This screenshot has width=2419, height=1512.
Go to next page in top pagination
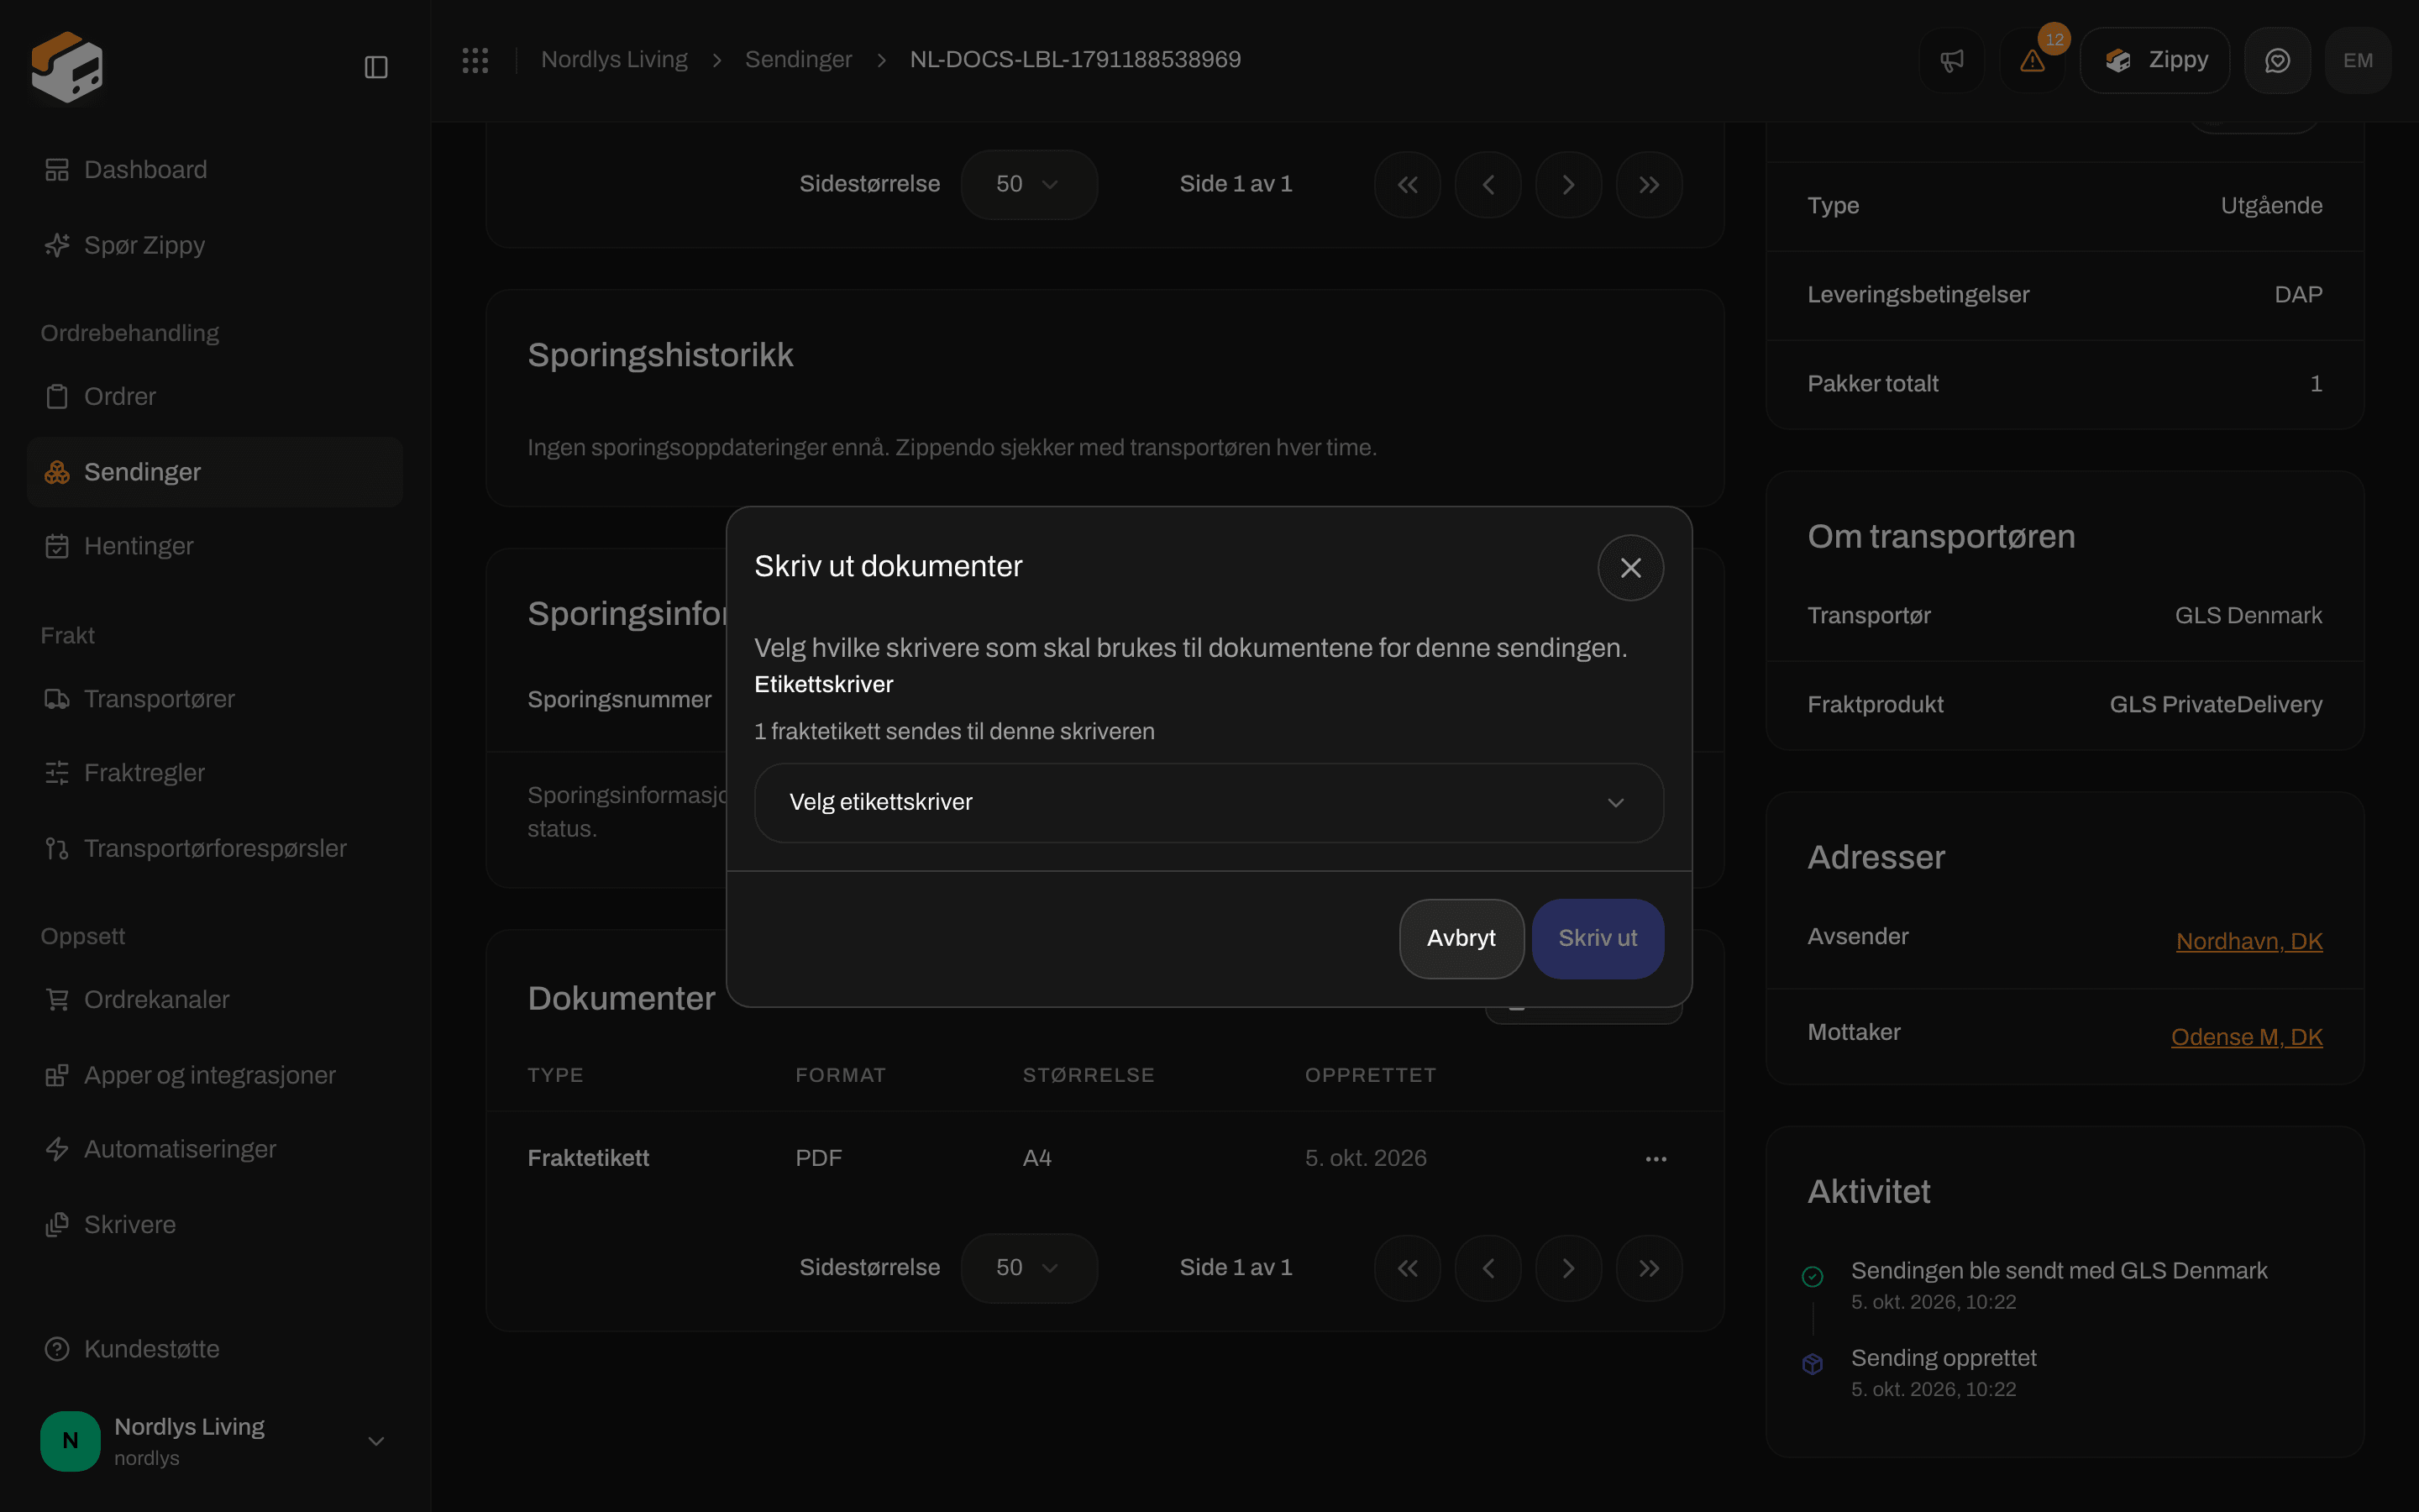pyautogui.click(x=1568, y=185)
